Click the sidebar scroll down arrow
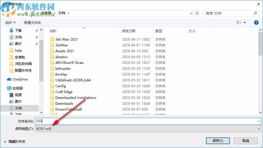 tap(41, 112)
